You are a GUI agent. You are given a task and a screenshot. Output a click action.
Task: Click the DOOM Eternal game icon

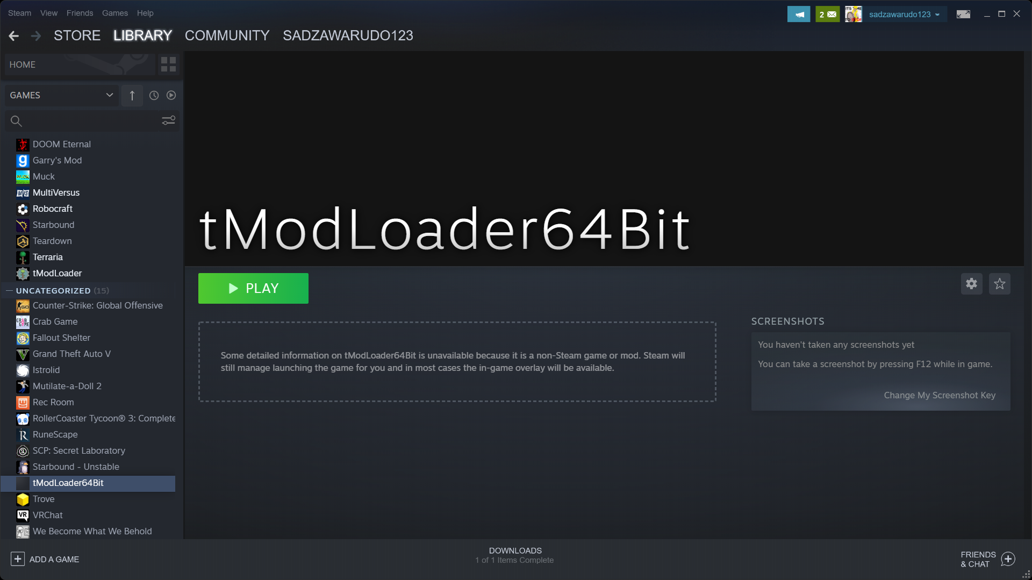[x=23, y=145]
